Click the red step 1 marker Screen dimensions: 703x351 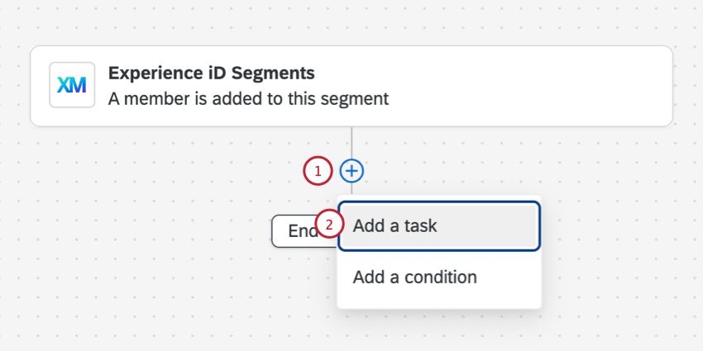[x=318, y=171]
